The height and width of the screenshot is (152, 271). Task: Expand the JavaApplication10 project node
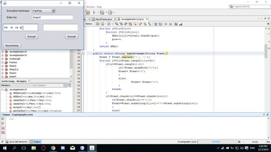[x=3, y=52]
